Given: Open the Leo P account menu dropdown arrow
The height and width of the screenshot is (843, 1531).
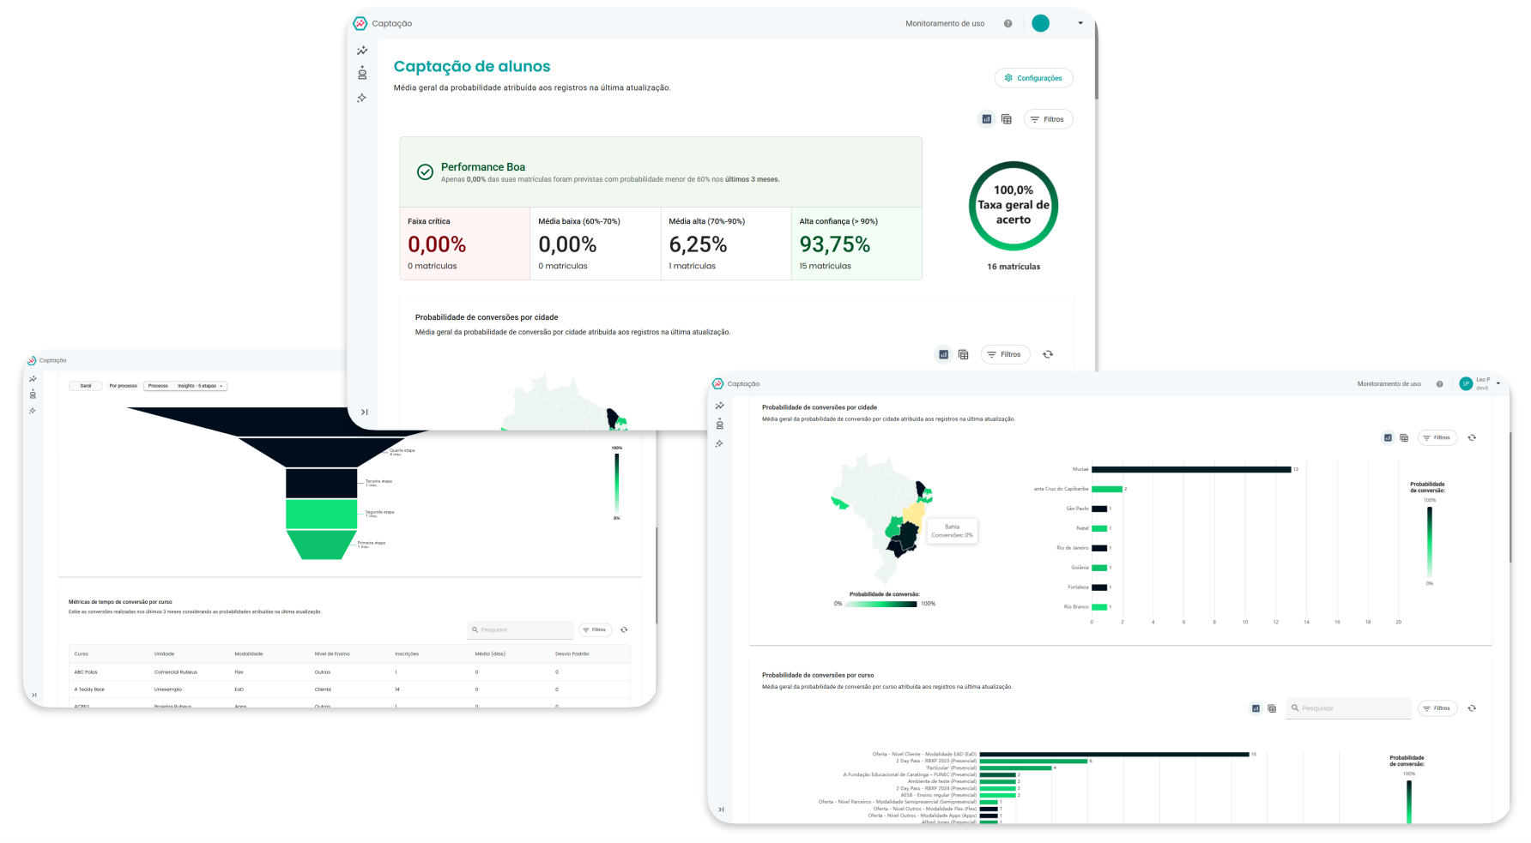Looking at the screenshot, I should (1498, 383).
